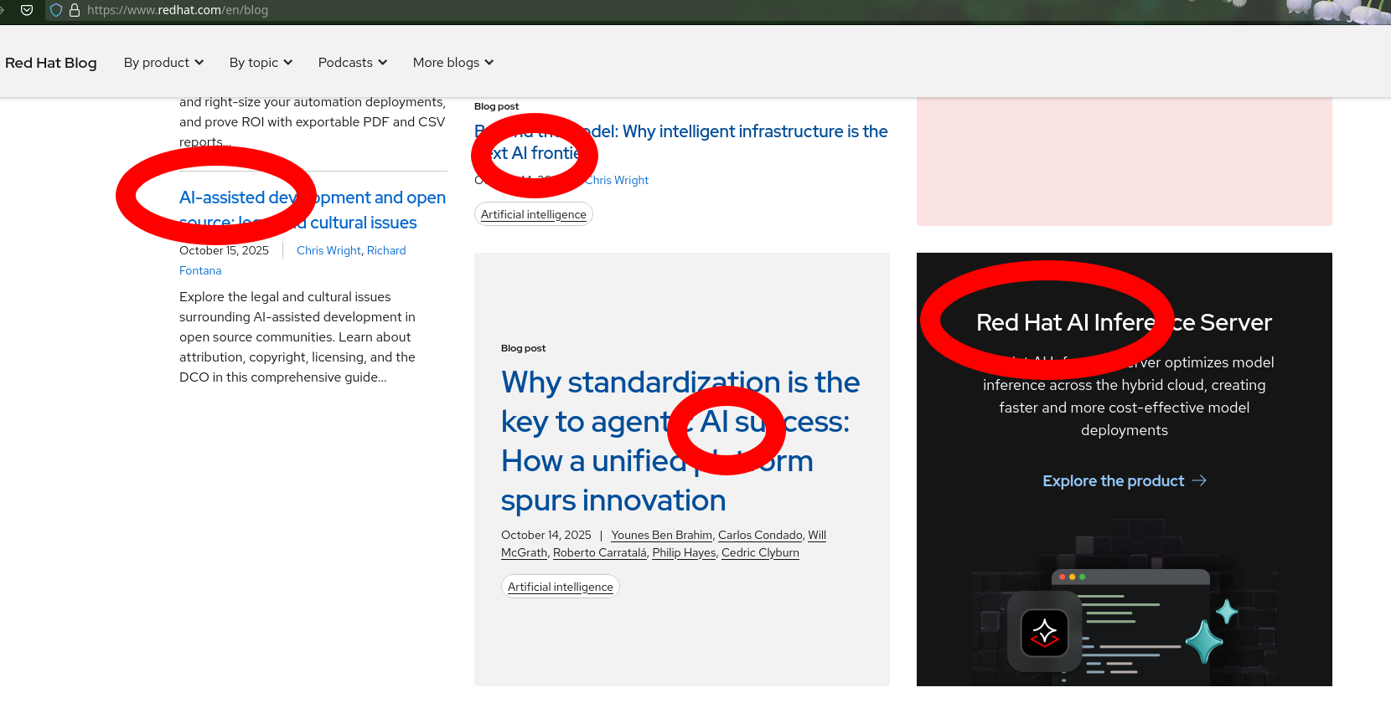Open author Cedric Clyburn's page
Screen dimensions: 1391x708
(760, 552)
